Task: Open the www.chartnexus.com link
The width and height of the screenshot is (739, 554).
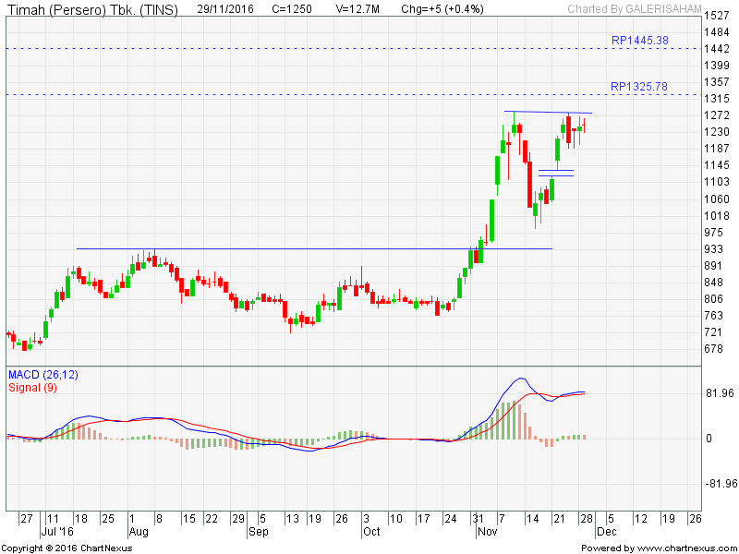Action: [x=684, y=548]
